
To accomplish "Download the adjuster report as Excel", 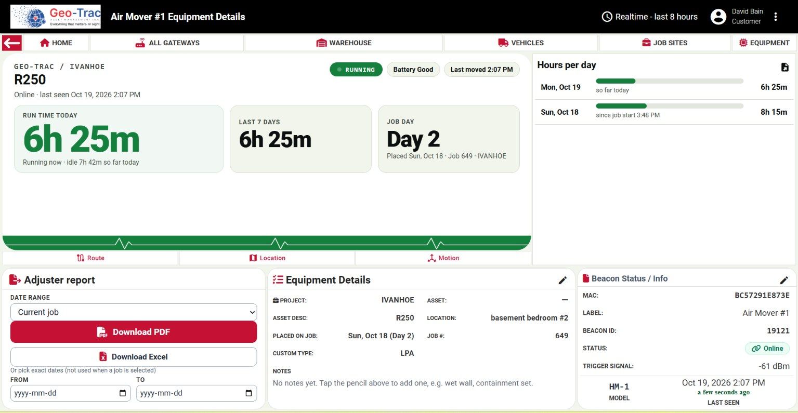I will 134,357.
